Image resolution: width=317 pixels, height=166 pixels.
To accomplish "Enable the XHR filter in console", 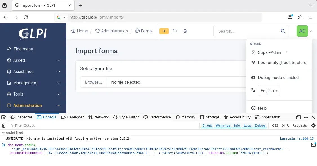I will 285,125.
